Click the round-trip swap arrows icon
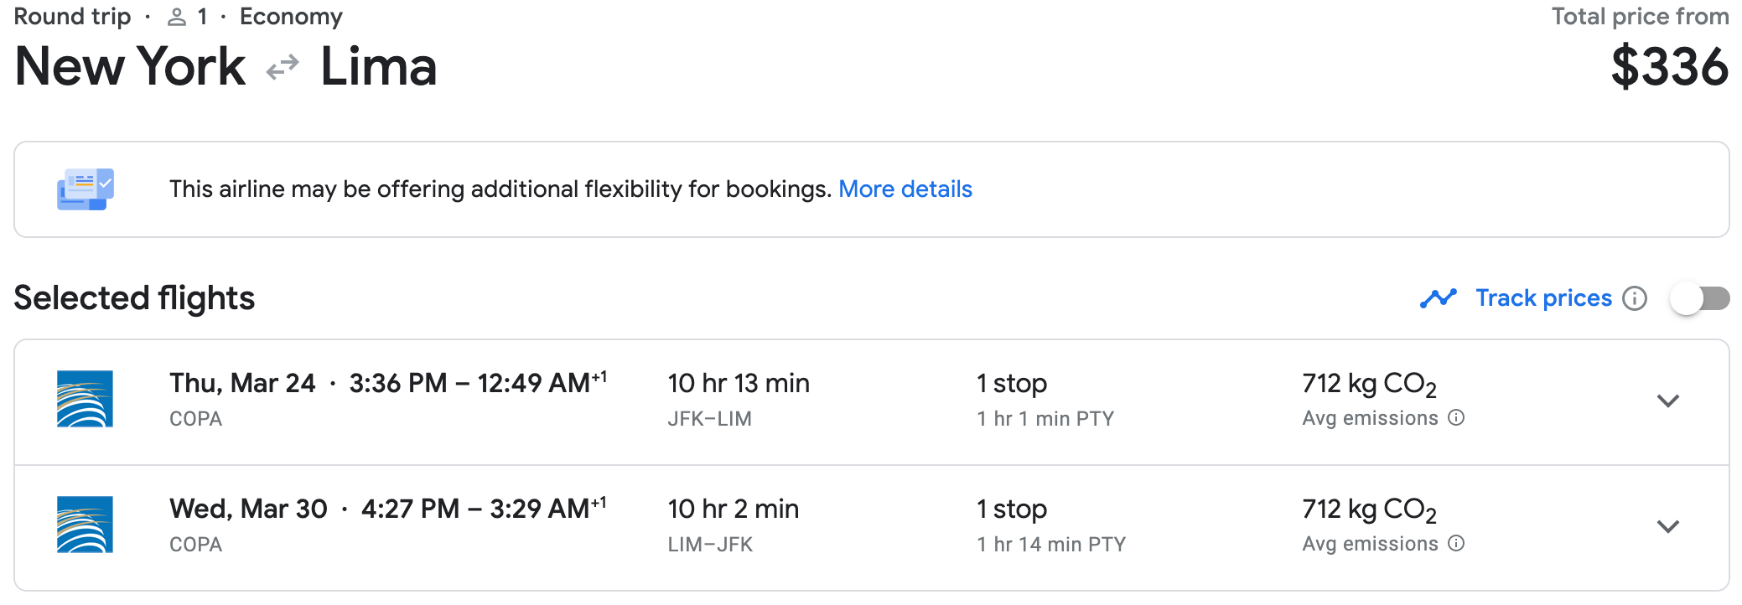The height and width of the screenshot is (605, 1742). click(x=283, y=67)
